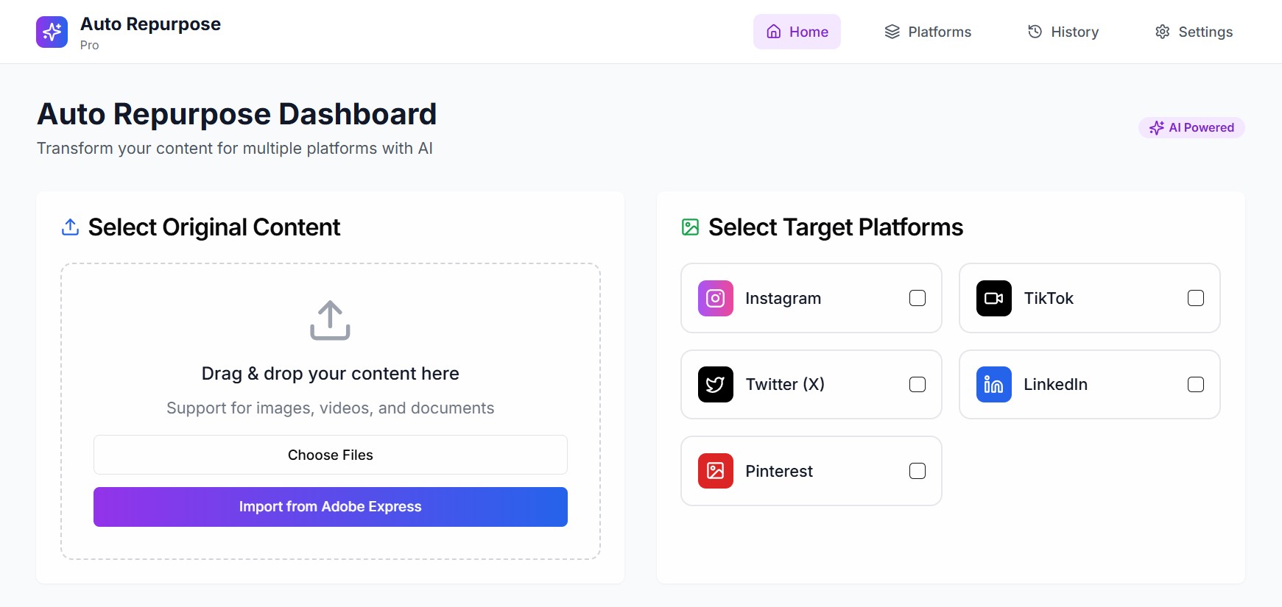This screenshot has width=1282, height=607.
Task: Click the TikTok video camera icon
Action: pos(993,298)
